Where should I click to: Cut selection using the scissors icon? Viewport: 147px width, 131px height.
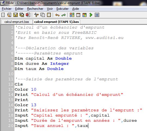[x=36, y=15]
